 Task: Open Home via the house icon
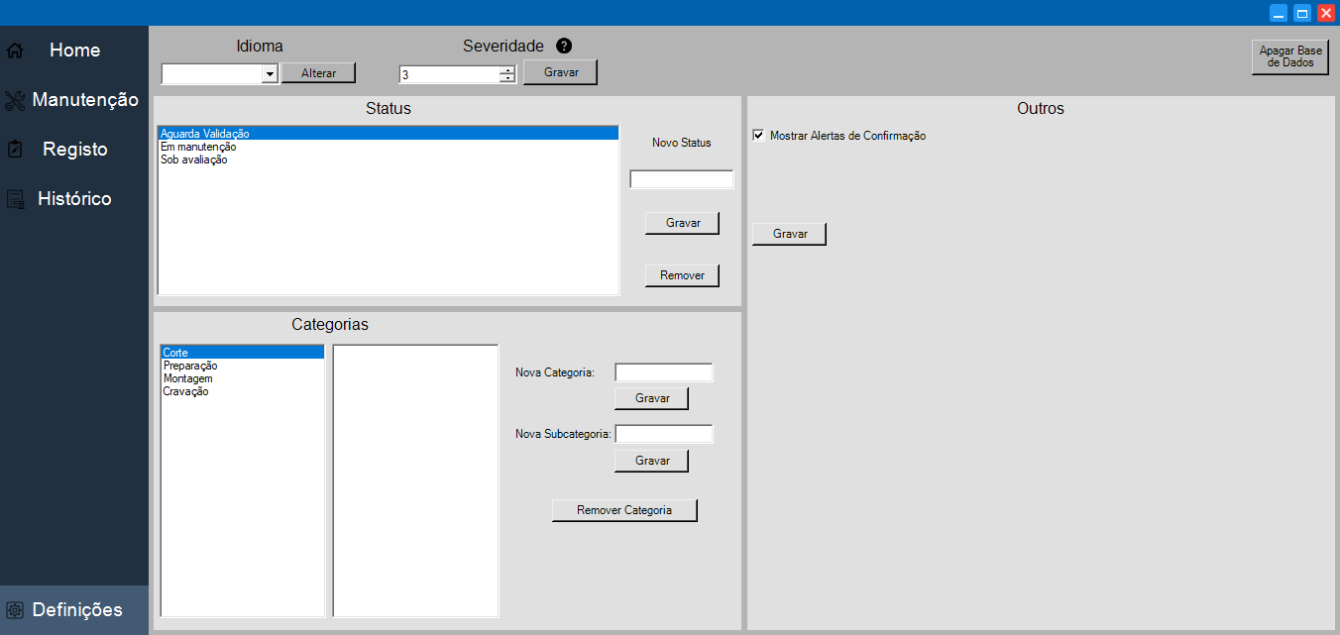[14, 50]
